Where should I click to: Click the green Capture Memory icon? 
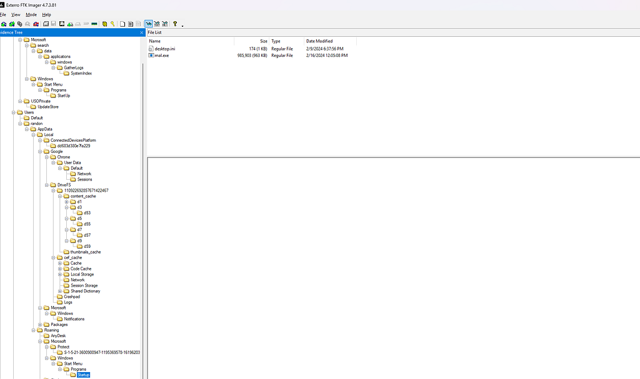94,24
